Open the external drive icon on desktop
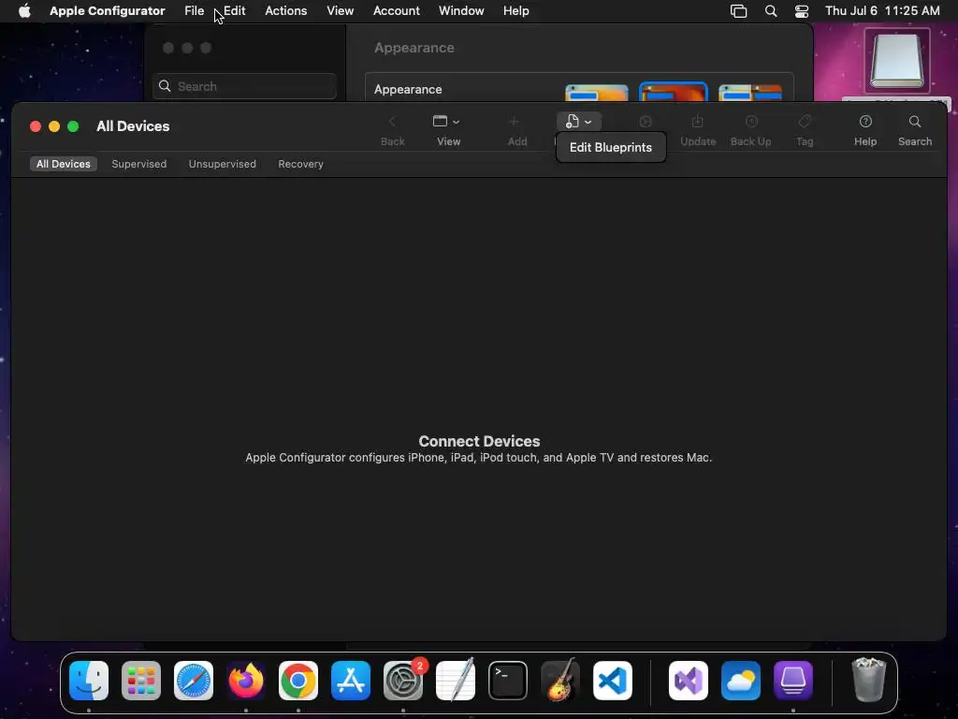 tap(896, 61)
